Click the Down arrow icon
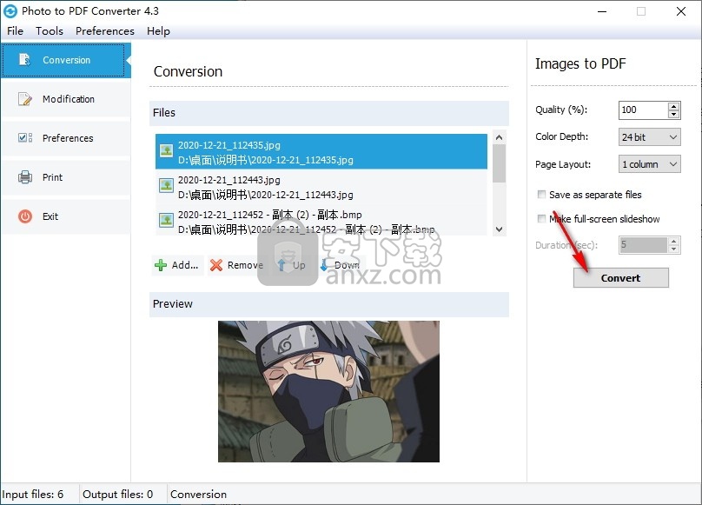 (324, 265)
